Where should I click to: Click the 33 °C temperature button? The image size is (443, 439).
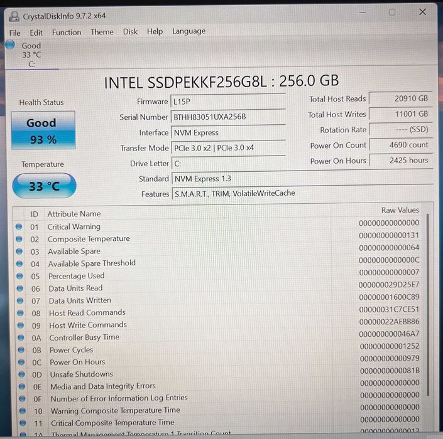click(x=45, y=186)
